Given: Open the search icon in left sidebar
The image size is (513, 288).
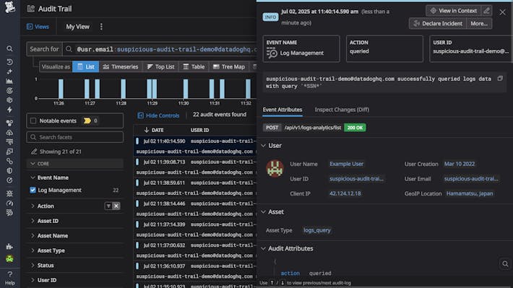Looking at the screenshot, I should pyautogui.click(x=9, y=48).
